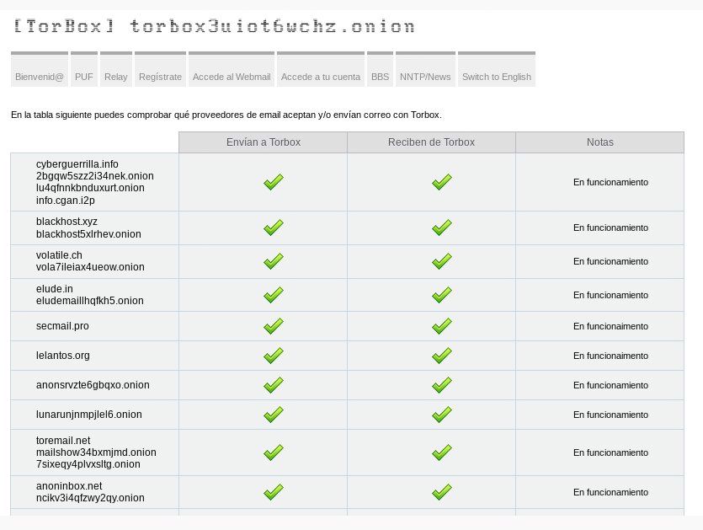Open the Relay menu item

click(x=116, y=77)
